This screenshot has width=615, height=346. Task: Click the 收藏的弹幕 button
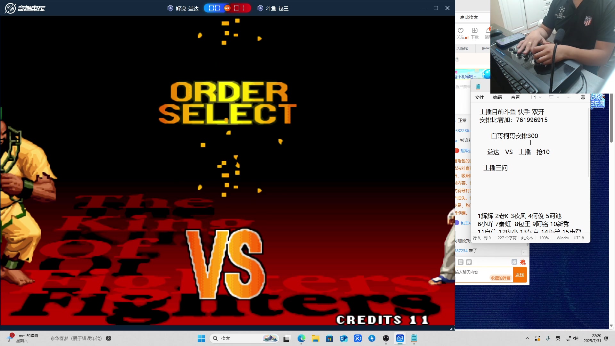point(501,278)
